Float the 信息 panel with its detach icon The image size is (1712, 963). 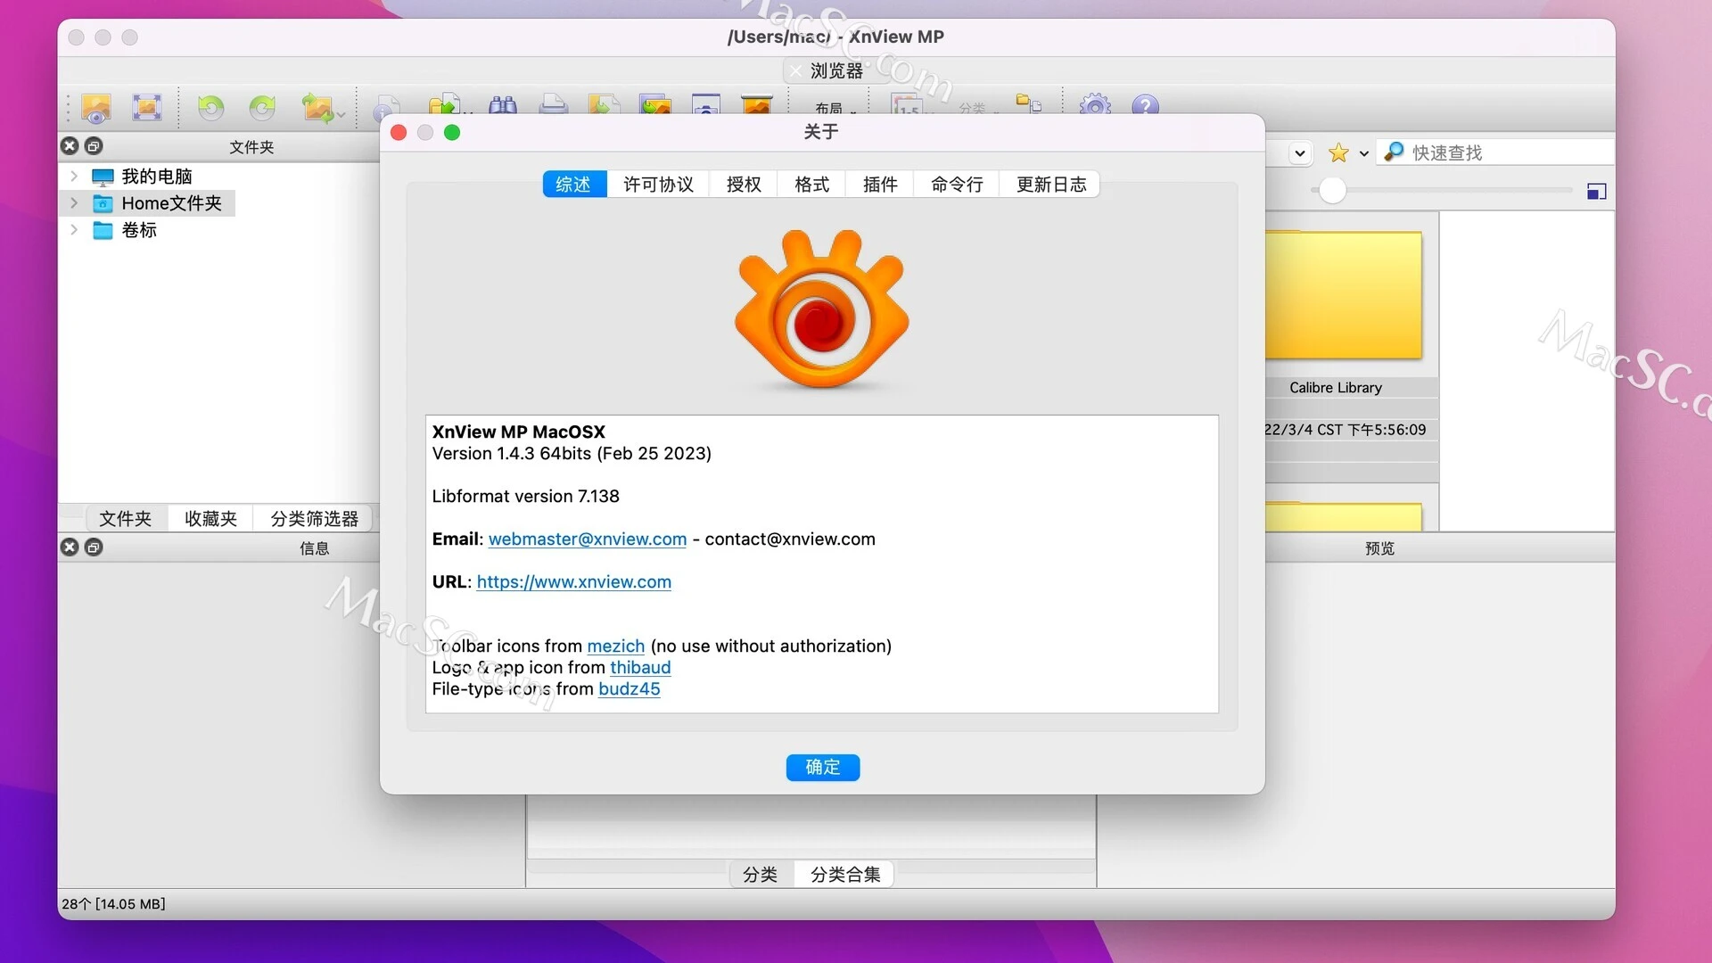[x=94, y=547]
